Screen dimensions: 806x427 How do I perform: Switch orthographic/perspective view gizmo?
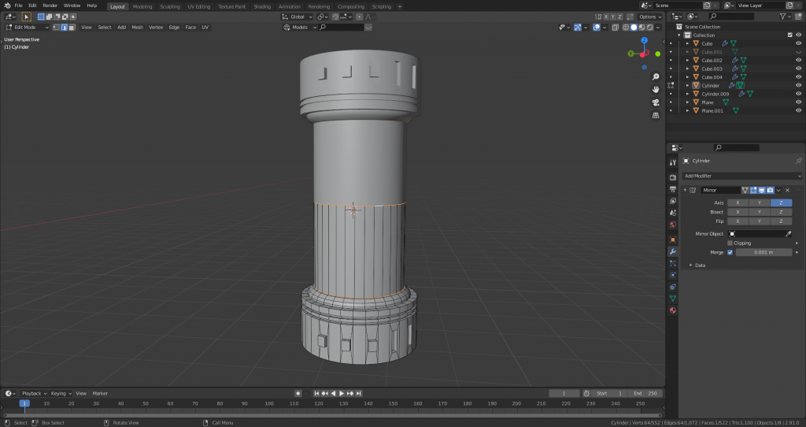tap(656, 115)
